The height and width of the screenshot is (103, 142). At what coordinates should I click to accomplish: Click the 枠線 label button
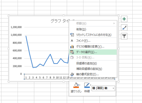pyautogui.click(x=87, y=91)
